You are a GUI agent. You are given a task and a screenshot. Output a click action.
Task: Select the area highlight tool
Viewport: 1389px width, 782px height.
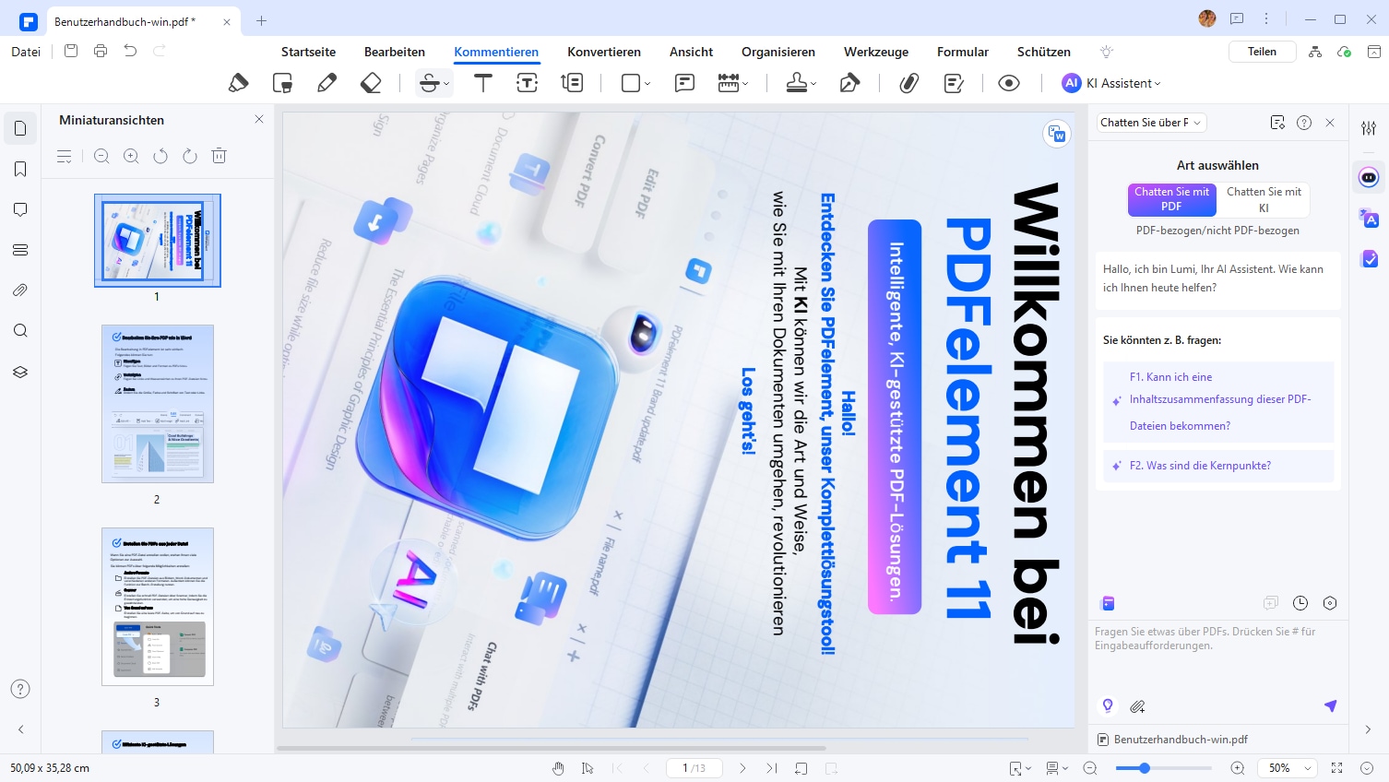pyautogui.click(x=283, y=83)
